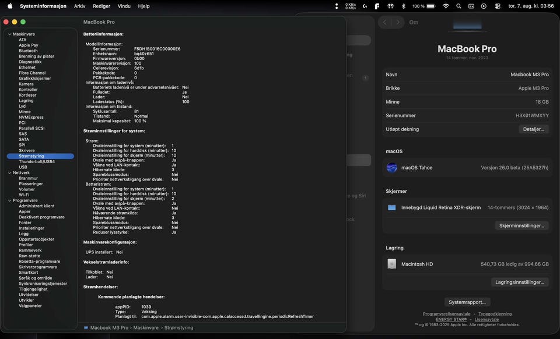Open the Typegodkjenning link

(495, 314)
